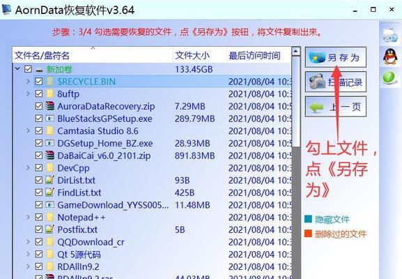Viewport: 402px width, 279px height.
Task: Click the 133.45GB drive size value
Action: point(194,69)
